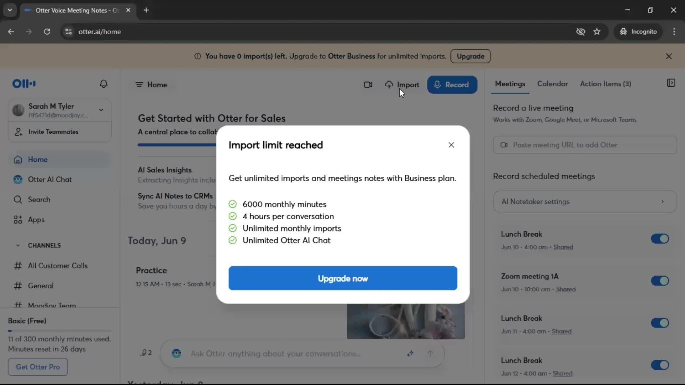Click the Incognito profile button
Image resolution: width=685 pixels, height=385 pixels.
tap(638, 32)
